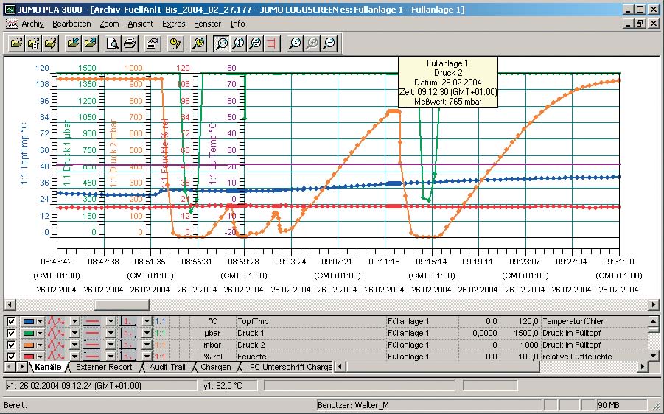Click the magnifier with plus crosshair icon
This screenshot has height=414, width=664.
(x=256, y=43)
